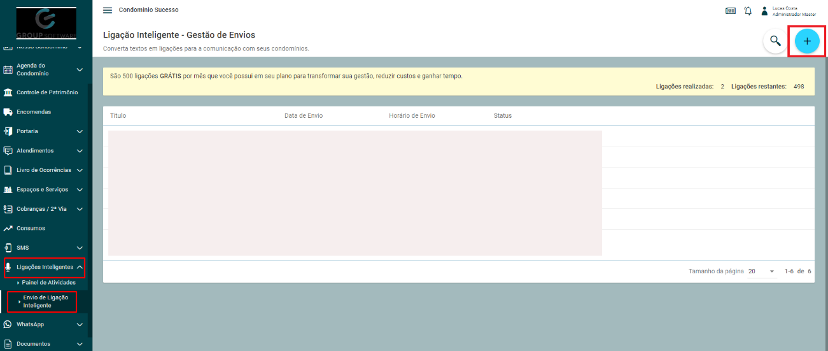Expand the WhatsApp chevron

click(x=80, y=324)
